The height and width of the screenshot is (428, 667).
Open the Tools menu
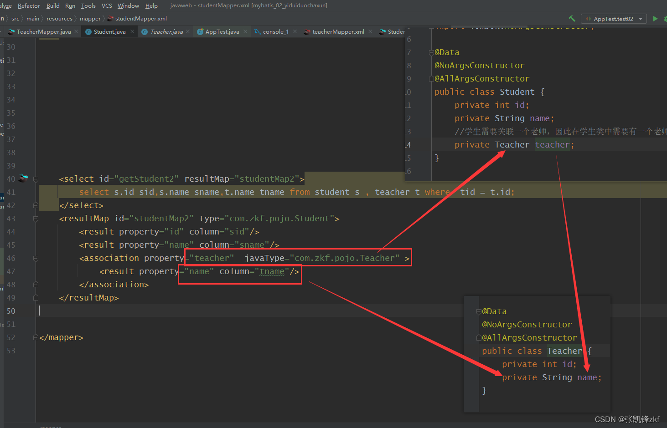pos(88,5)
